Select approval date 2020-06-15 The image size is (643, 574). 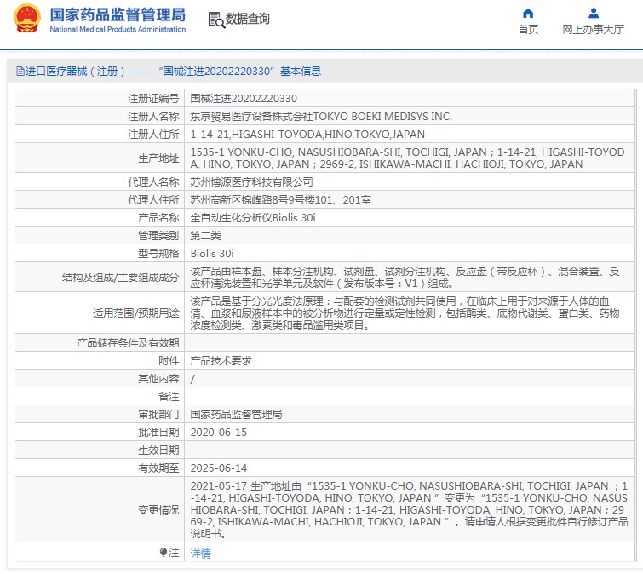(x=219, y=433)
